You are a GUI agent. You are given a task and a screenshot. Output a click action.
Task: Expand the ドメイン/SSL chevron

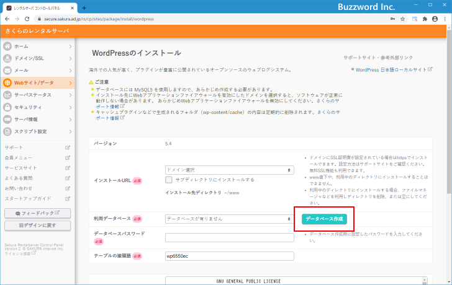(70, 58)
